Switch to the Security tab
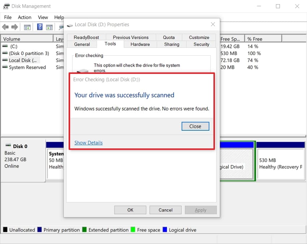The width and height of the screenshot is (307, 244). [x=201, y=44]
